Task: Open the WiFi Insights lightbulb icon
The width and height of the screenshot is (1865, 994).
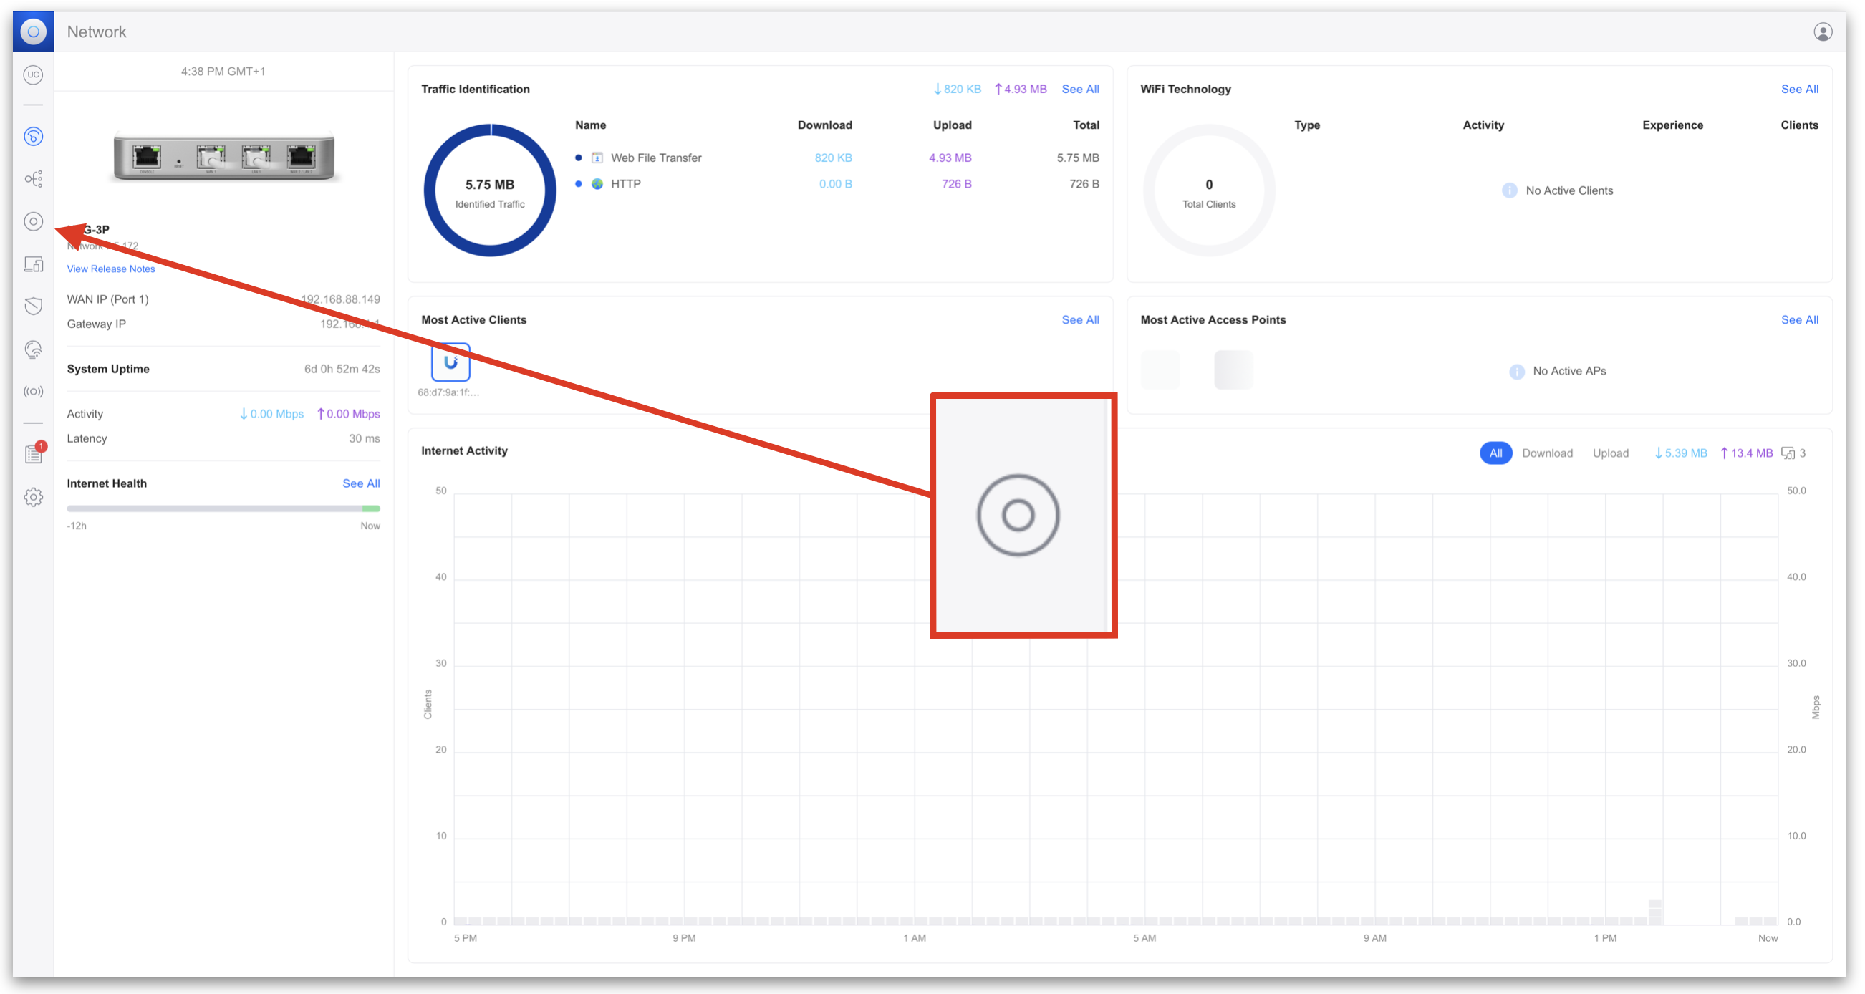Action: point(33,349)
